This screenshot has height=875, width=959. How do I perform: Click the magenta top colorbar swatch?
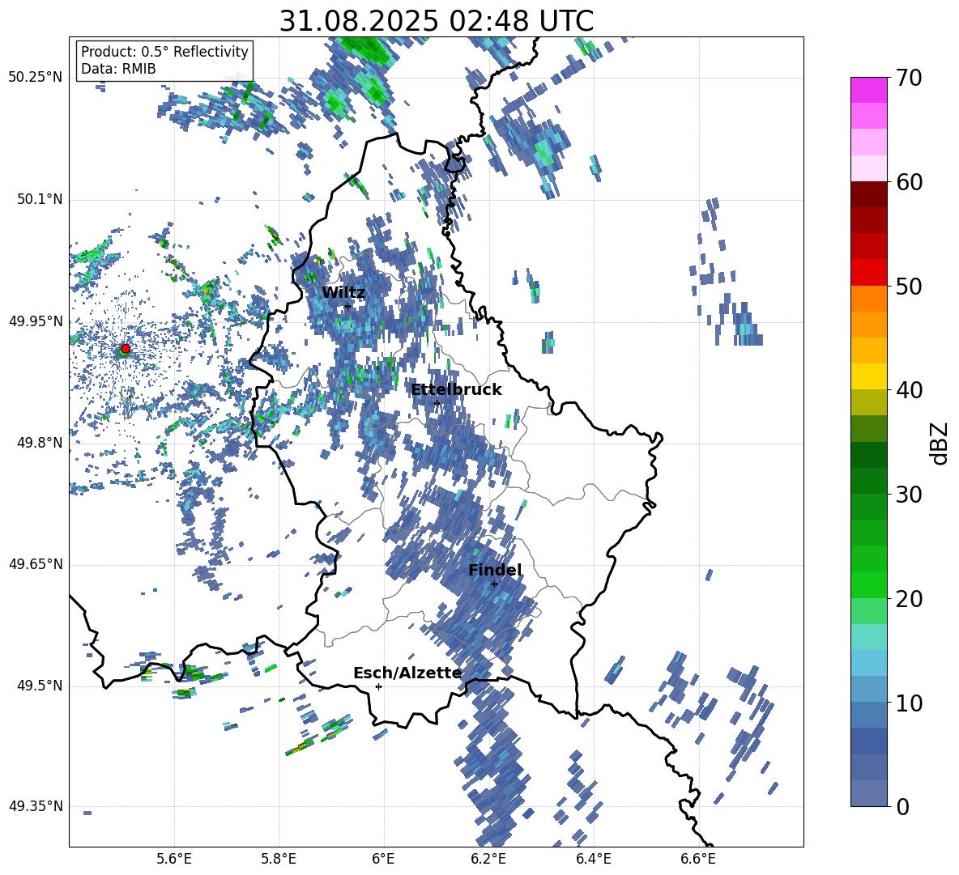coord(868,91)
